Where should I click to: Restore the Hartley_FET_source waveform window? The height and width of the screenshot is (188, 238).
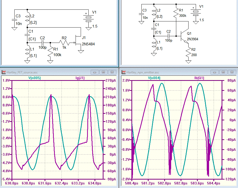[x=104, y=72]
